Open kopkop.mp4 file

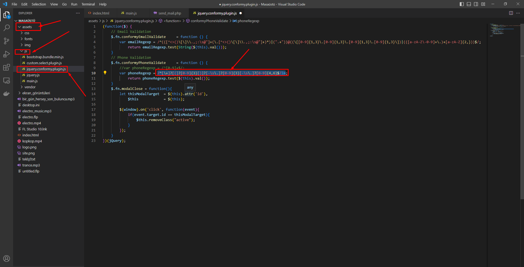click(32, 141)
